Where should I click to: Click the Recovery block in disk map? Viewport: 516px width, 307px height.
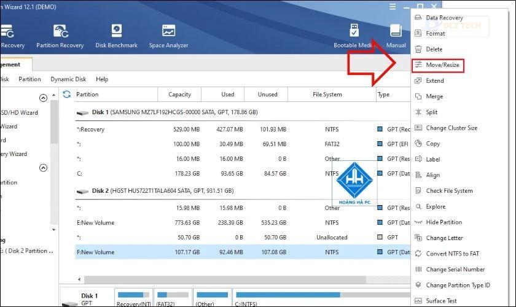click(x=133, y=298)
